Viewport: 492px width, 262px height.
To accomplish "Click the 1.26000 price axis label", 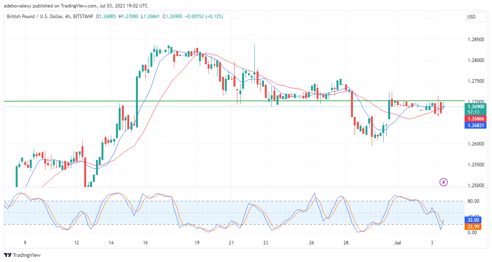I will 476,144.
